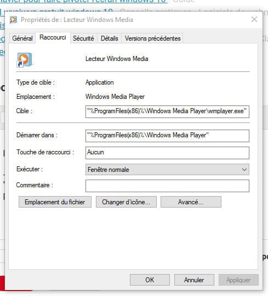Click into the Cible target field
Image resolution: width=268 pixels, height=296 pixels.
click(167, 112)
